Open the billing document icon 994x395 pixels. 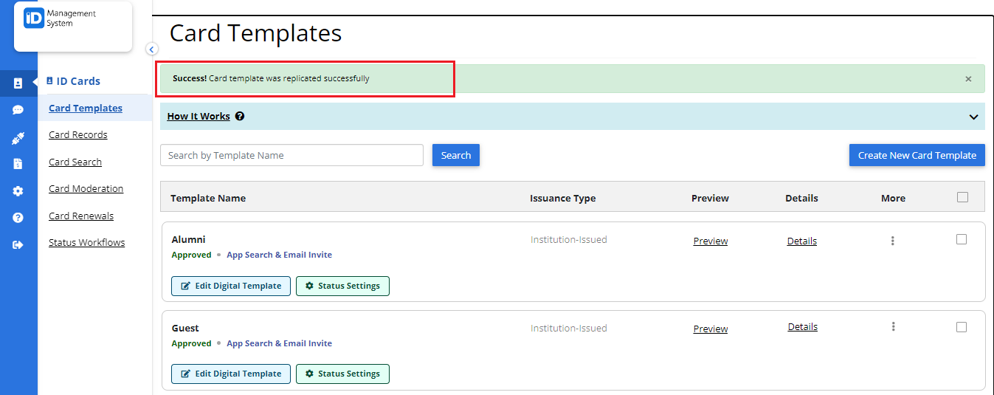(18, 164)
